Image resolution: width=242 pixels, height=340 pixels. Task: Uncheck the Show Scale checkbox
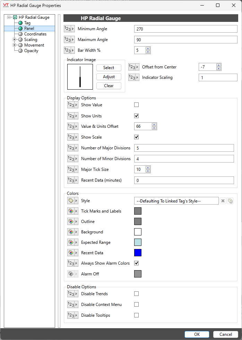[136, 137]
